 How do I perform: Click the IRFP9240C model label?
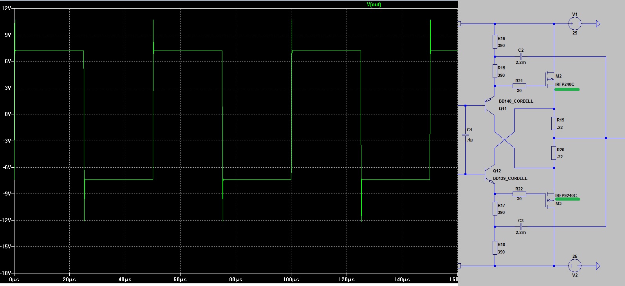coord(566,195)
